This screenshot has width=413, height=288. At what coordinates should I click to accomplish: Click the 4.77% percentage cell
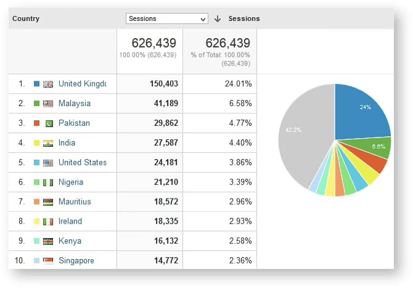pos(240,123)
